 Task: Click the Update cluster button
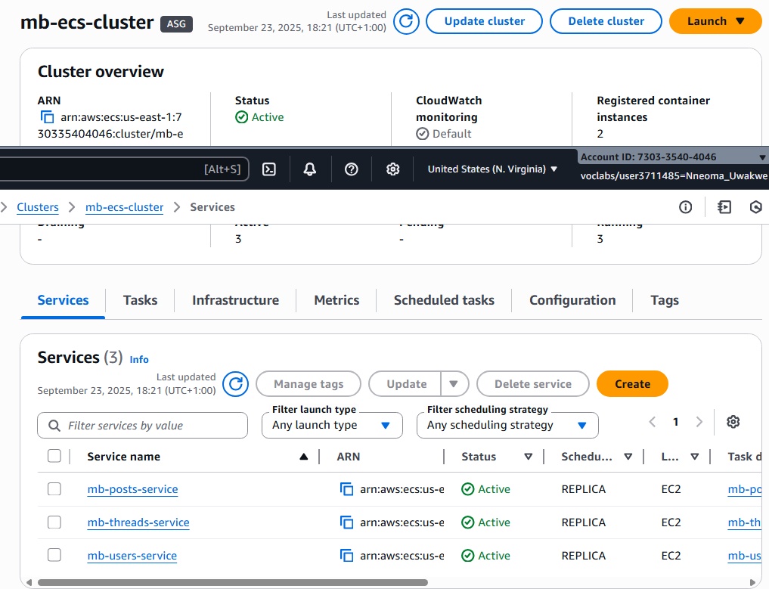click(484, 21)
